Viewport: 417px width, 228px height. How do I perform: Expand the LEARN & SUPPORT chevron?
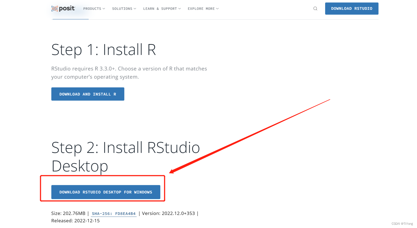(x=179, y=8)
